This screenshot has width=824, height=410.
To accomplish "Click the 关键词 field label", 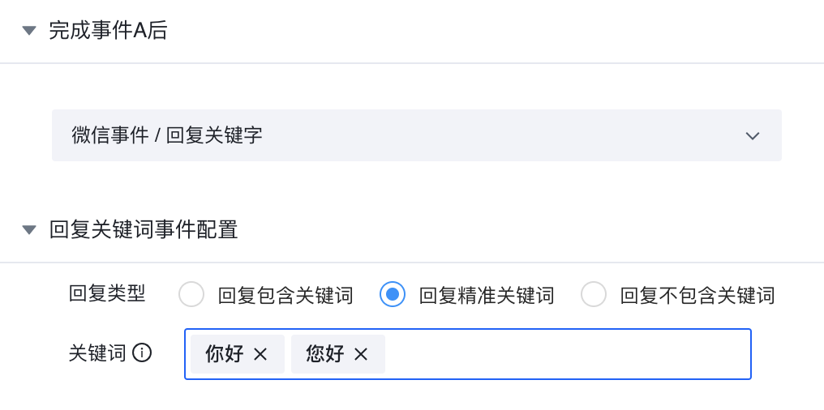I will [97, 353].
